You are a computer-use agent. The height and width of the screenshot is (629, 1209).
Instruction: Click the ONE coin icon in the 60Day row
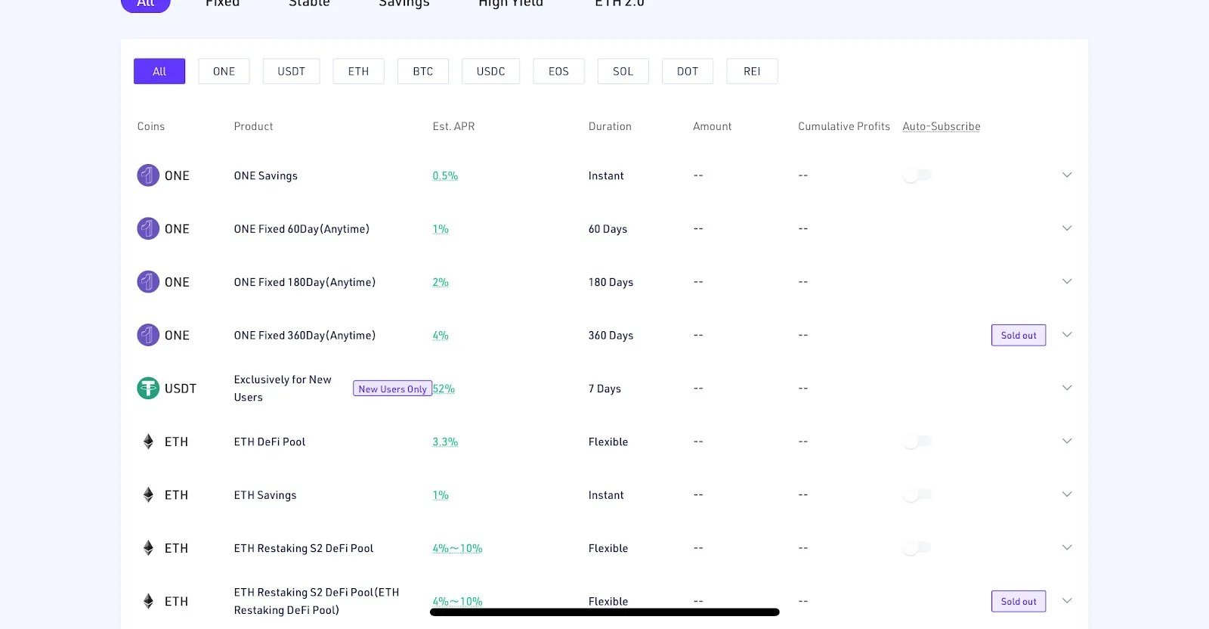148,228
